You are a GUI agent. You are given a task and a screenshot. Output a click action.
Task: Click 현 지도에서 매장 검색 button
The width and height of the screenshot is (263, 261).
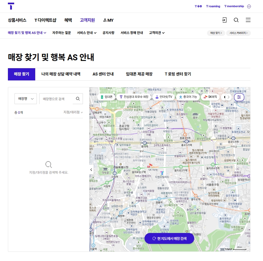click(x=169, y=239)
